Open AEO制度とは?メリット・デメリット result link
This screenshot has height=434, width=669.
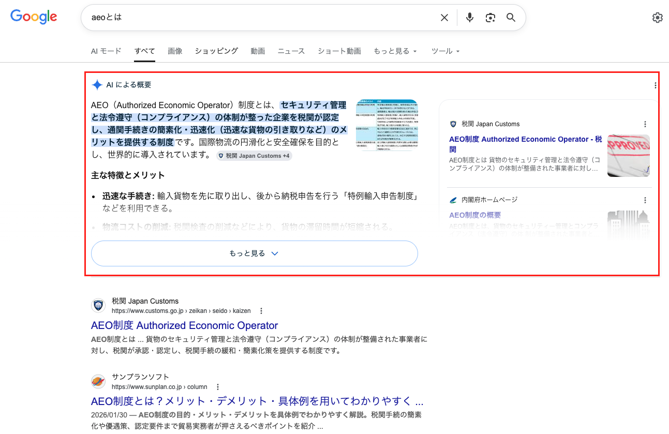click(257, 401)
